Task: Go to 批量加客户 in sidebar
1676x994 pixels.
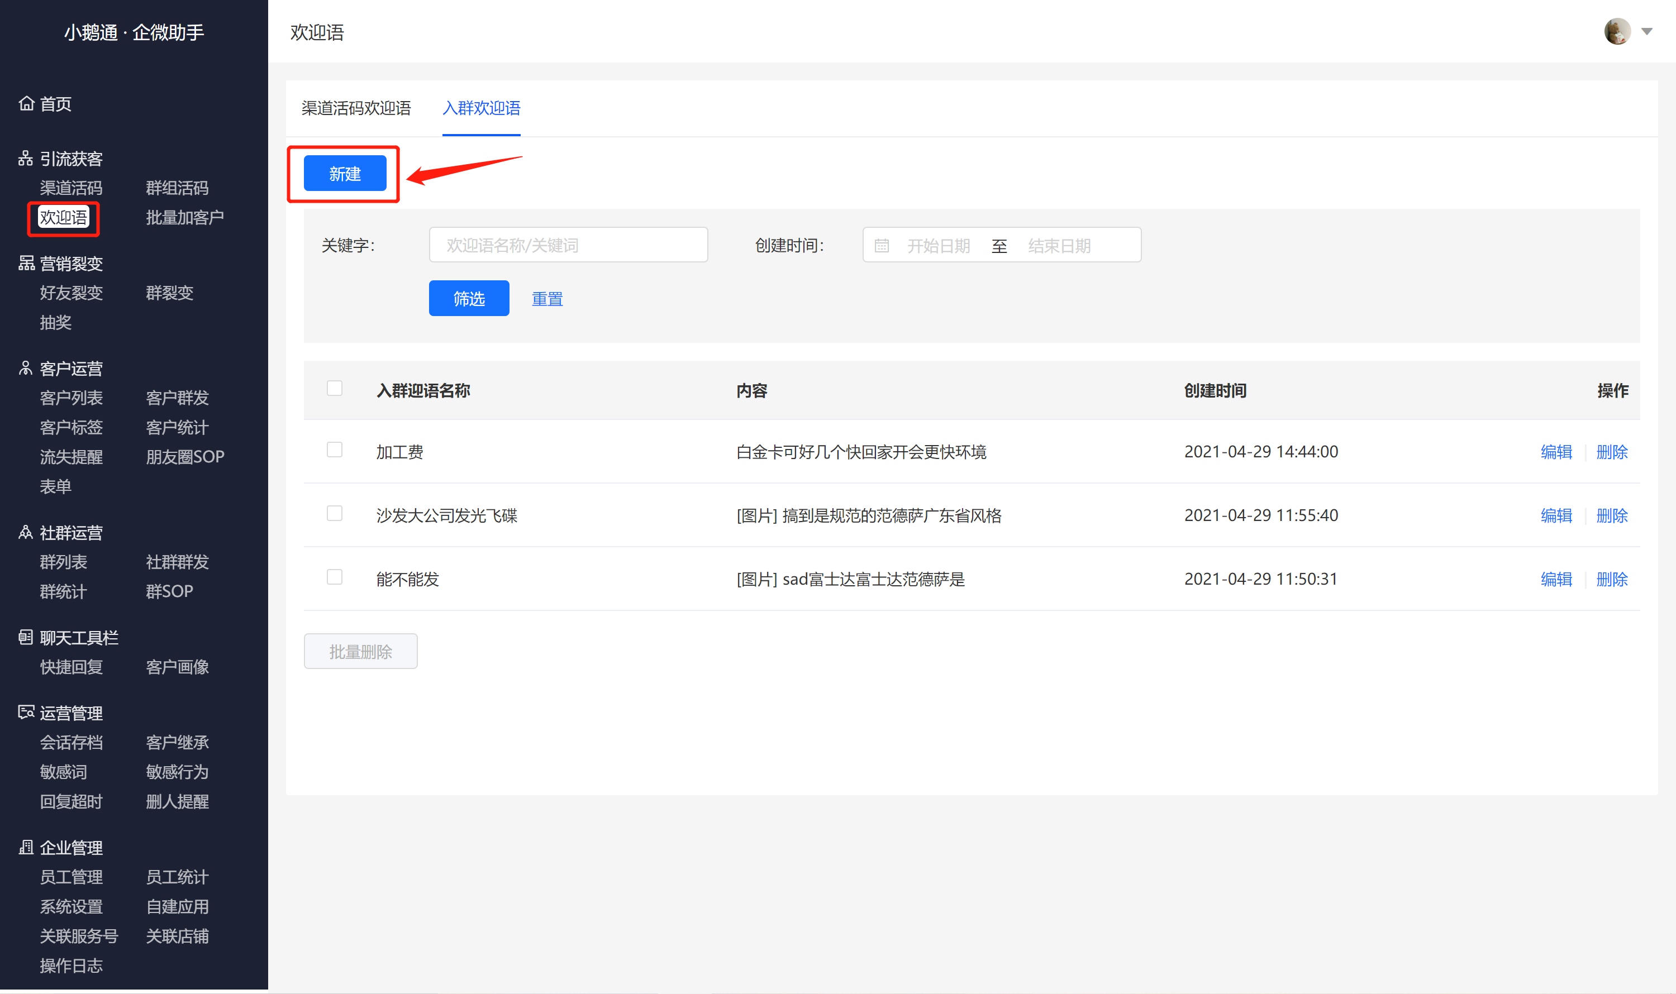Action: pos(185,217)
